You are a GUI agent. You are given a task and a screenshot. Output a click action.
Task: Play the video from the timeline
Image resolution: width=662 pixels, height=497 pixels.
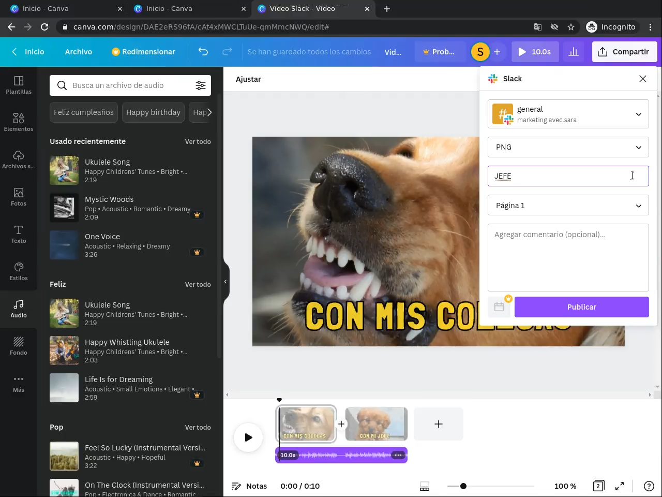(x=248, y=437)
